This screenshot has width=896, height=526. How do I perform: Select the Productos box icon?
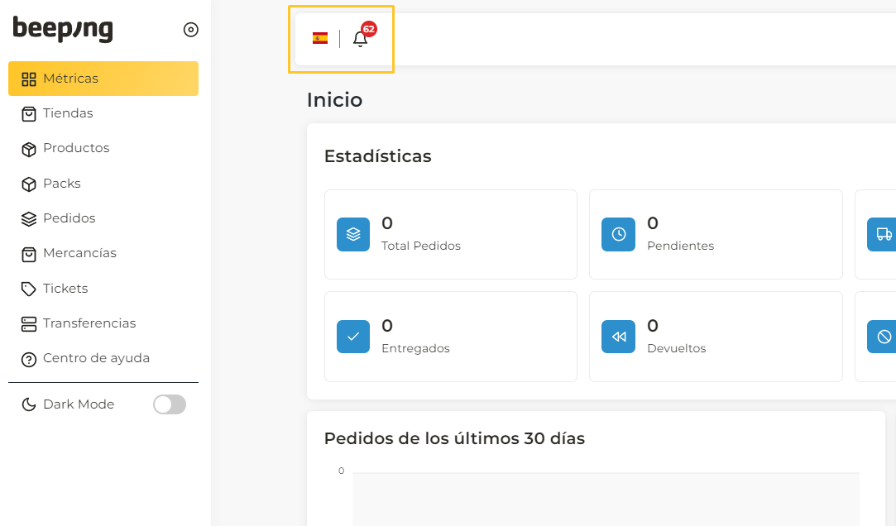pos(29,149)
